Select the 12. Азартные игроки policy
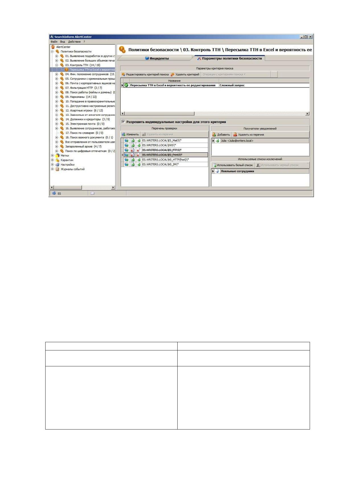The height and width of the screenshot is (479, 339). (x=84, y=111)
